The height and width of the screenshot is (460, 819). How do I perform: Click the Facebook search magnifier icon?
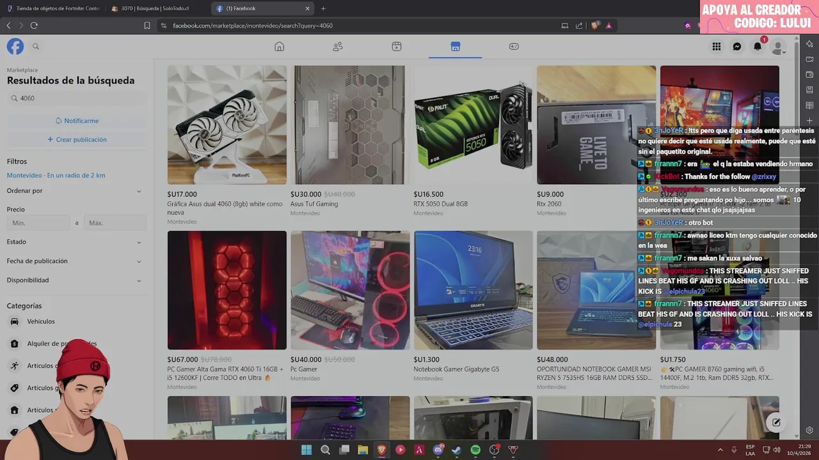[36, 47]
